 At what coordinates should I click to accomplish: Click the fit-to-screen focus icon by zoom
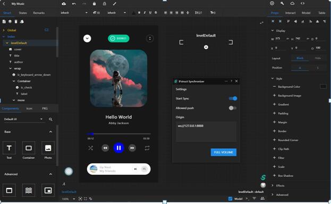(x=80, y=199)
